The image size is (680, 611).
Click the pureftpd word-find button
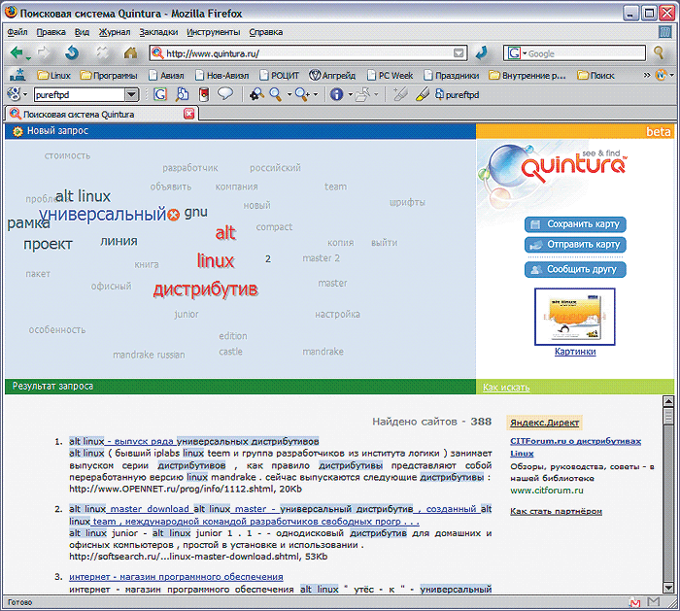(458, 94)
